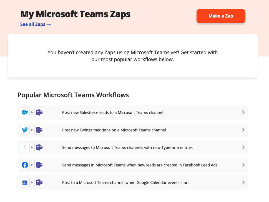The width and height of the screenshot is (269, 202).
Task: Click the 'You haven't created any Zaps' message
Action: pyautogui.click(x=133, y=56)
